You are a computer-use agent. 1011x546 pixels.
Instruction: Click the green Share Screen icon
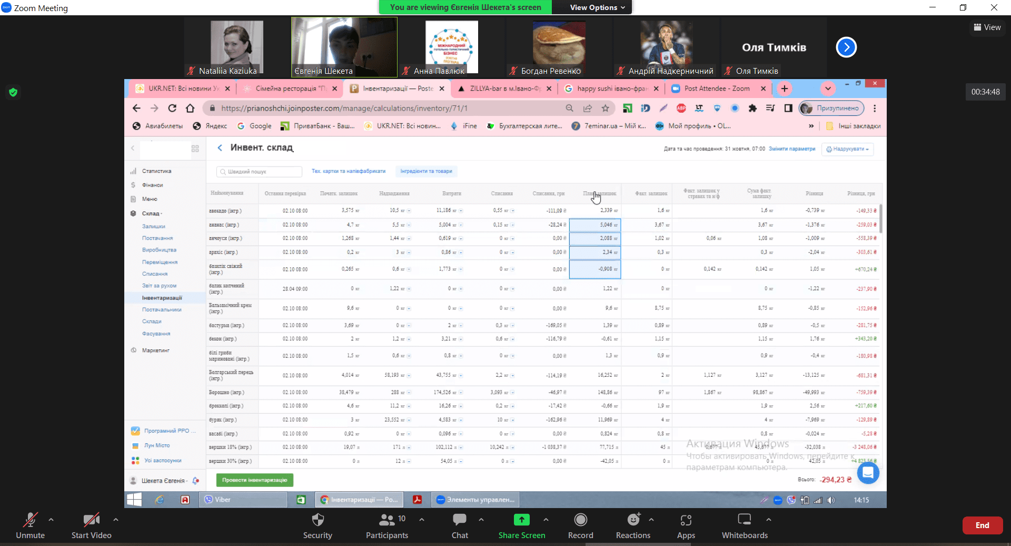click(521, 520)
